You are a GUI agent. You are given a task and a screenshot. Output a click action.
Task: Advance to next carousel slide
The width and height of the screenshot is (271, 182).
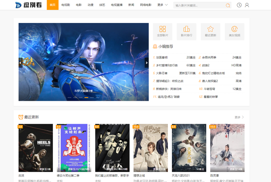[146, 63]
